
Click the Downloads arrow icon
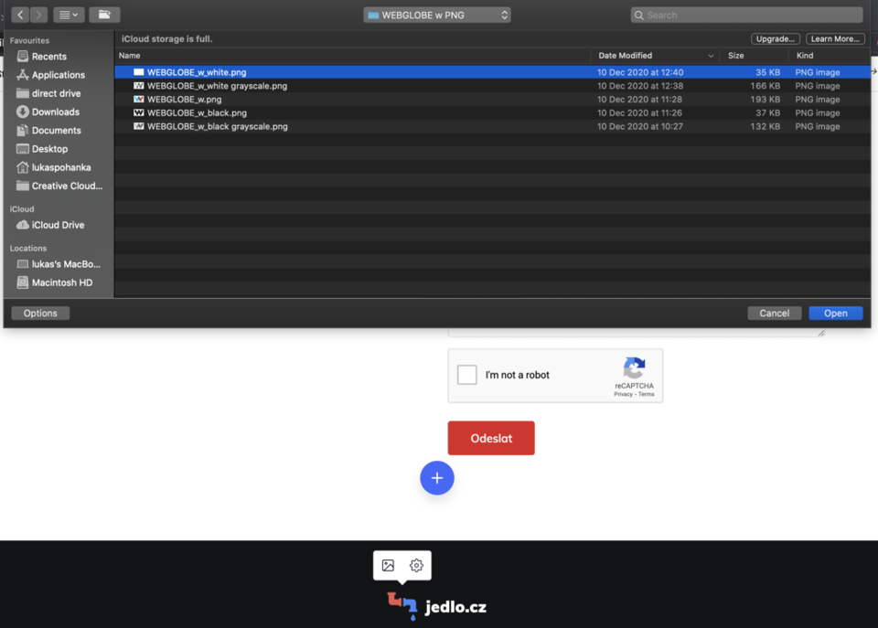[22, 112]
